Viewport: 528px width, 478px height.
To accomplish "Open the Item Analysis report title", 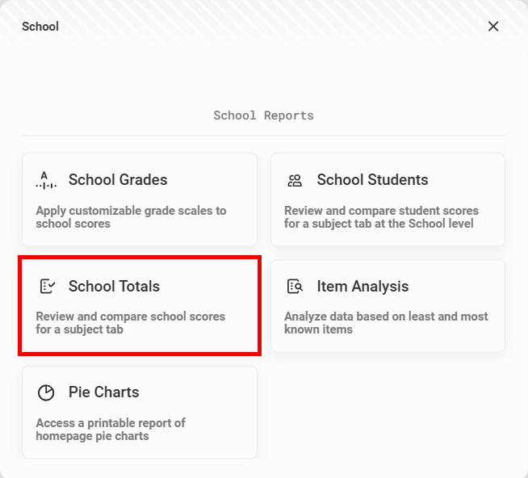I will click(362, 287).
